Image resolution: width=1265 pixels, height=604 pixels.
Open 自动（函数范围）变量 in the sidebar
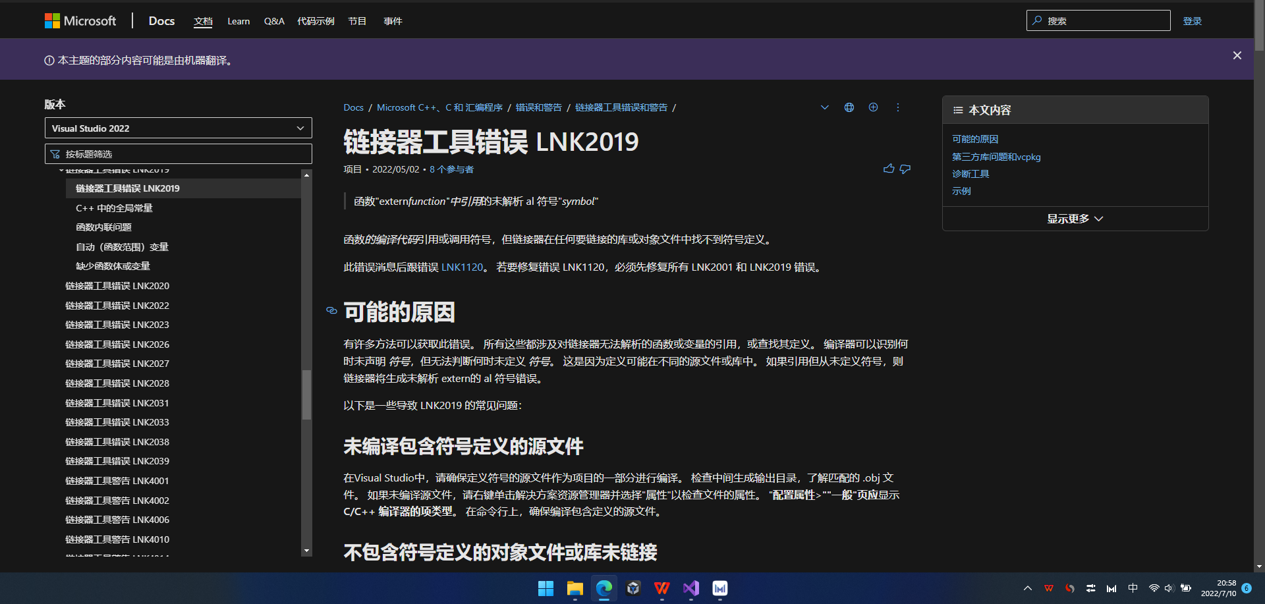click(x=122, y=247)
